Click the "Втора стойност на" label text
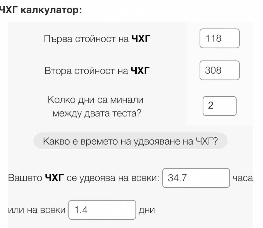 point(86,71)
